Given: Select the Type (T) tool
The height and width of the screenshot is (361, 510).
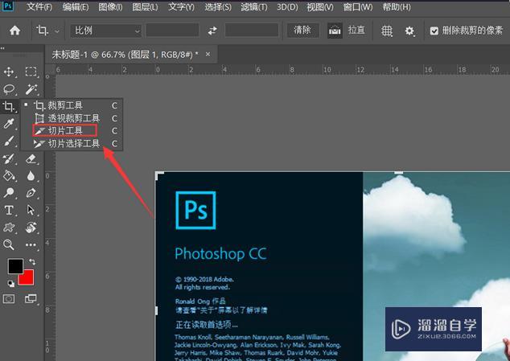Looking at the screenshot, I should click(9, 210).
